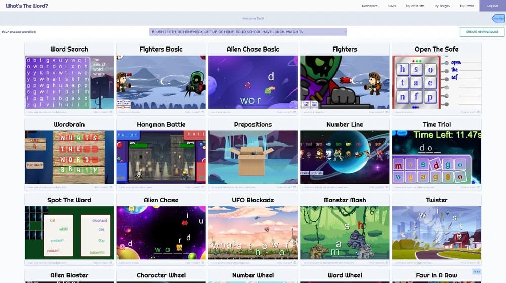Launch Open The Safe via its keypad thumbnail
506x283 pixels.
click(437, 82)
